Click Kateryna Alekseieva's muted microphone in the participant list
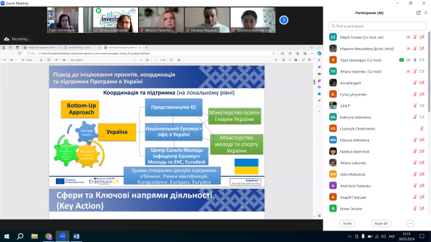Viewport: 431px width, 242px height. (x=415, y=117)
